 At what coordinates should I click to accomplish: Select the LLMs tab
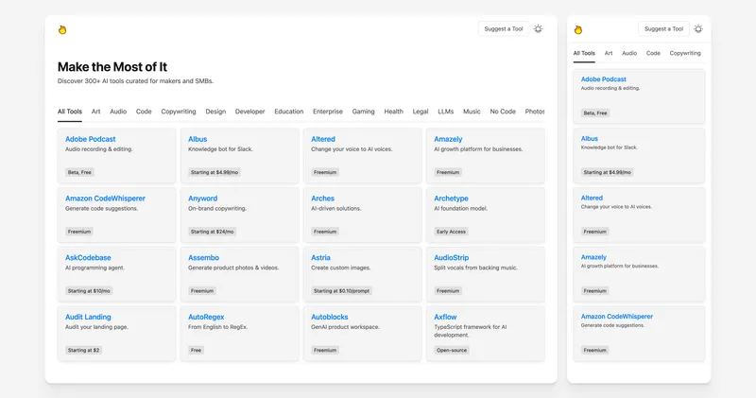(445, 112)
